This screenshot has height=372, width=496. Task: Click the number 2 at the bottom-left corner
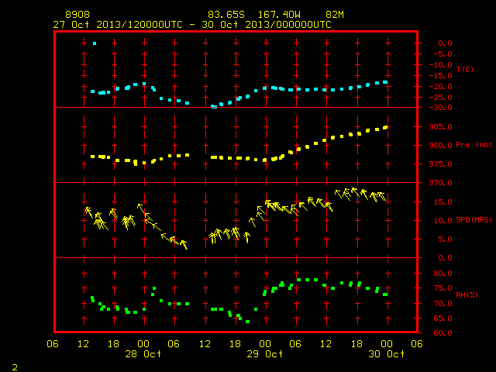pyautogui.click(x=15, y=367)
